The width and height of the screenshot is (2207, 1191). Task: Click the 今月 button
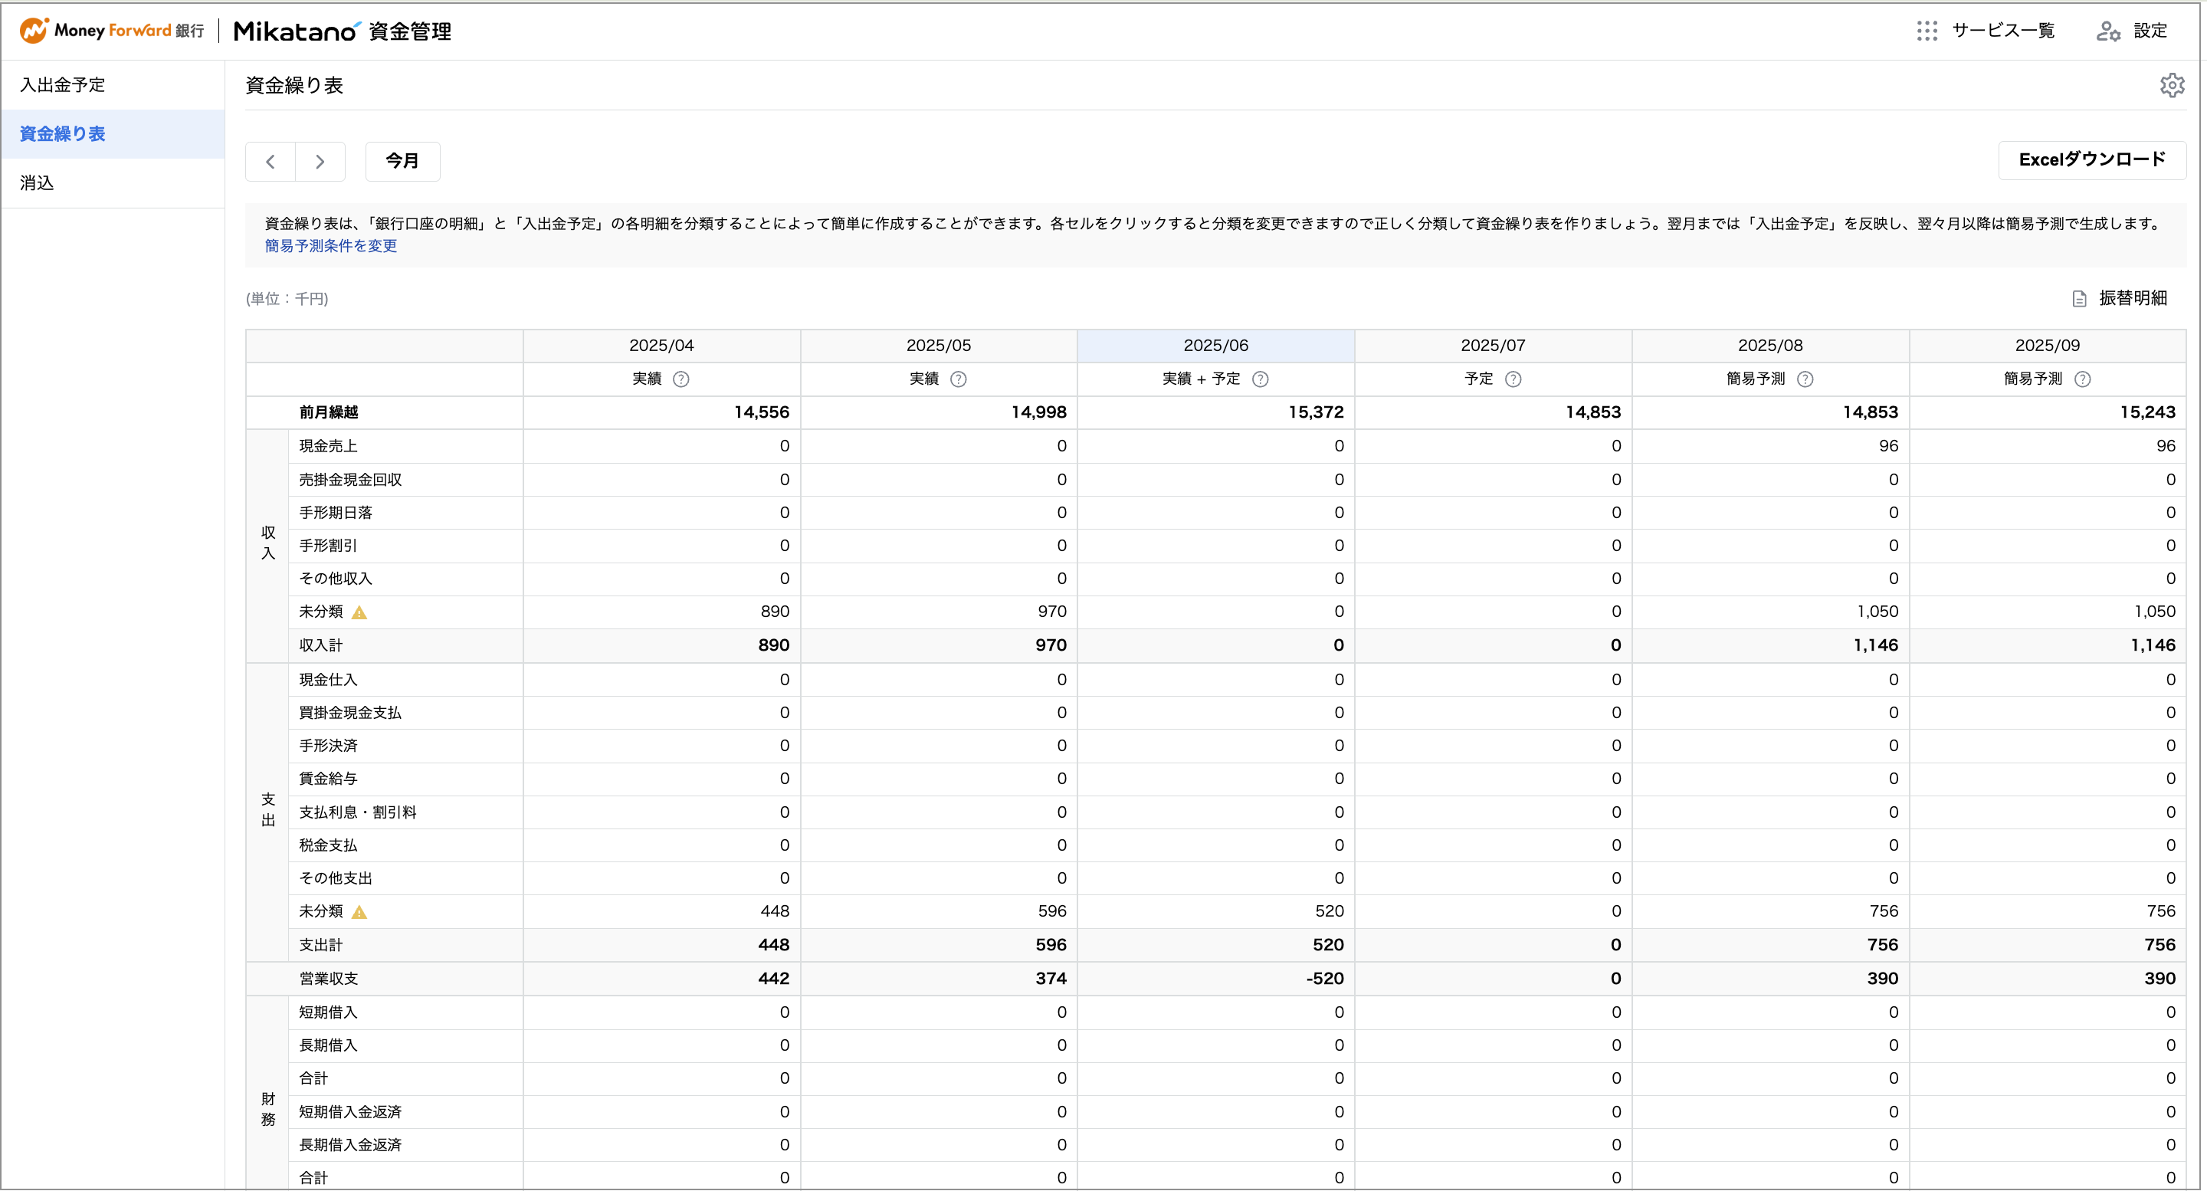click(x=402, y=161)
